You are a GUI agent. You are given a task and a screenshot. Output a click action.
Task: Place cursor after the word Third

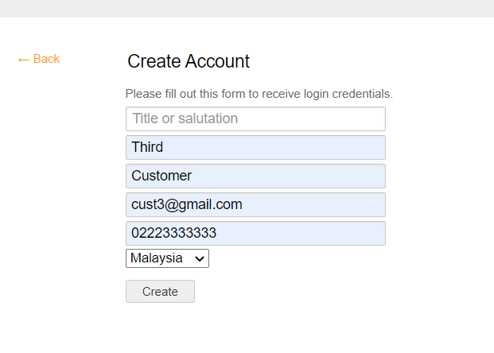(165, 148)
